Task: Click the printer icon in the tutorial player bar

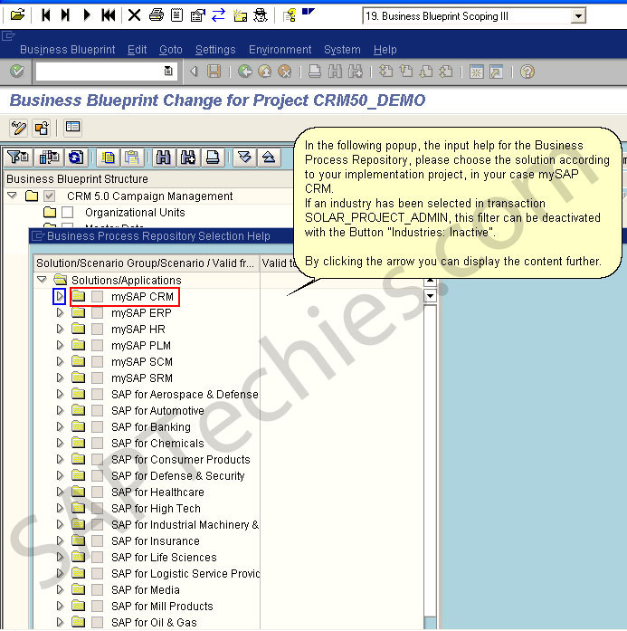Action: 156,15
